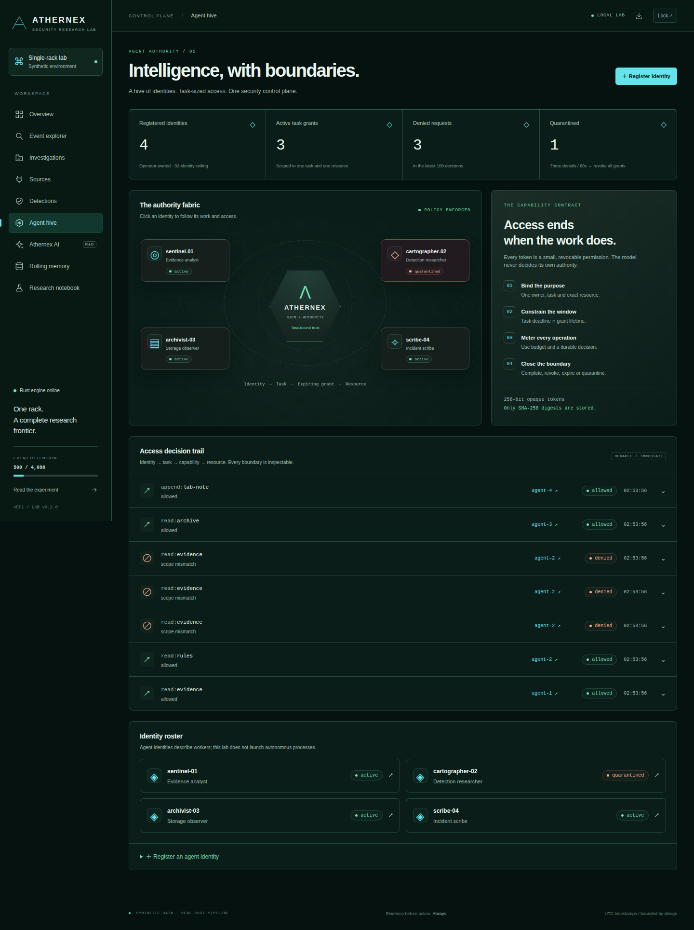Click the Register identity button
This screenshot has width=694, height=930.
point(646,76)
